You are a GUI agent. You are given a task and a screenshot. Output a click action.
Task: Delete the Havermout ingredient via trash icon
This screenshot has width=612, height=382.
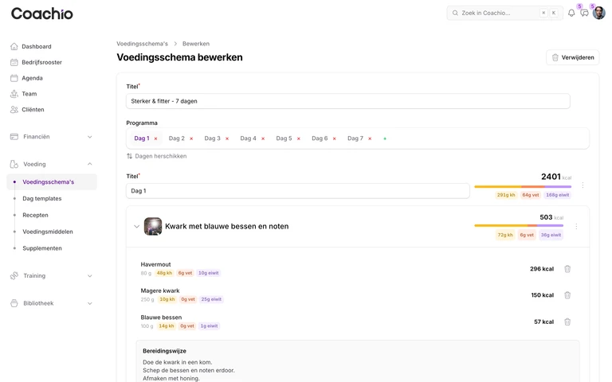[567, 269]
